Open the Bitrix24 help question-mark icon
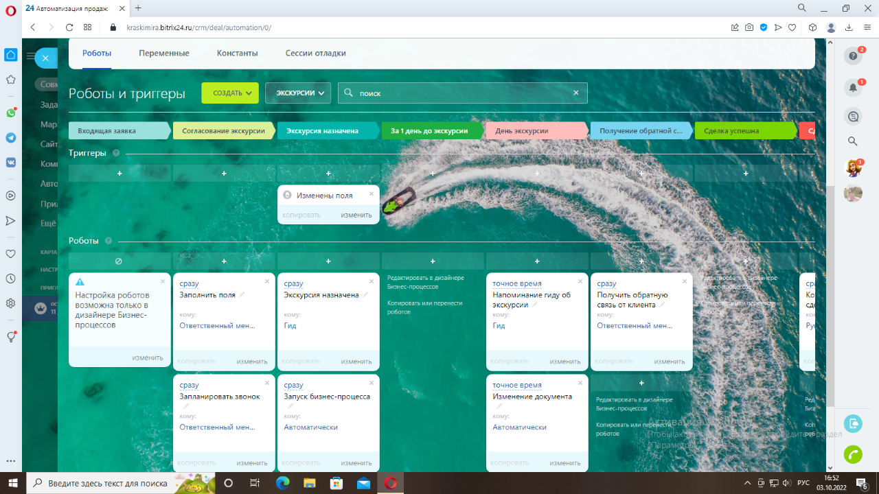The height and width of the screenshot is (494, 879). point(853,56)
